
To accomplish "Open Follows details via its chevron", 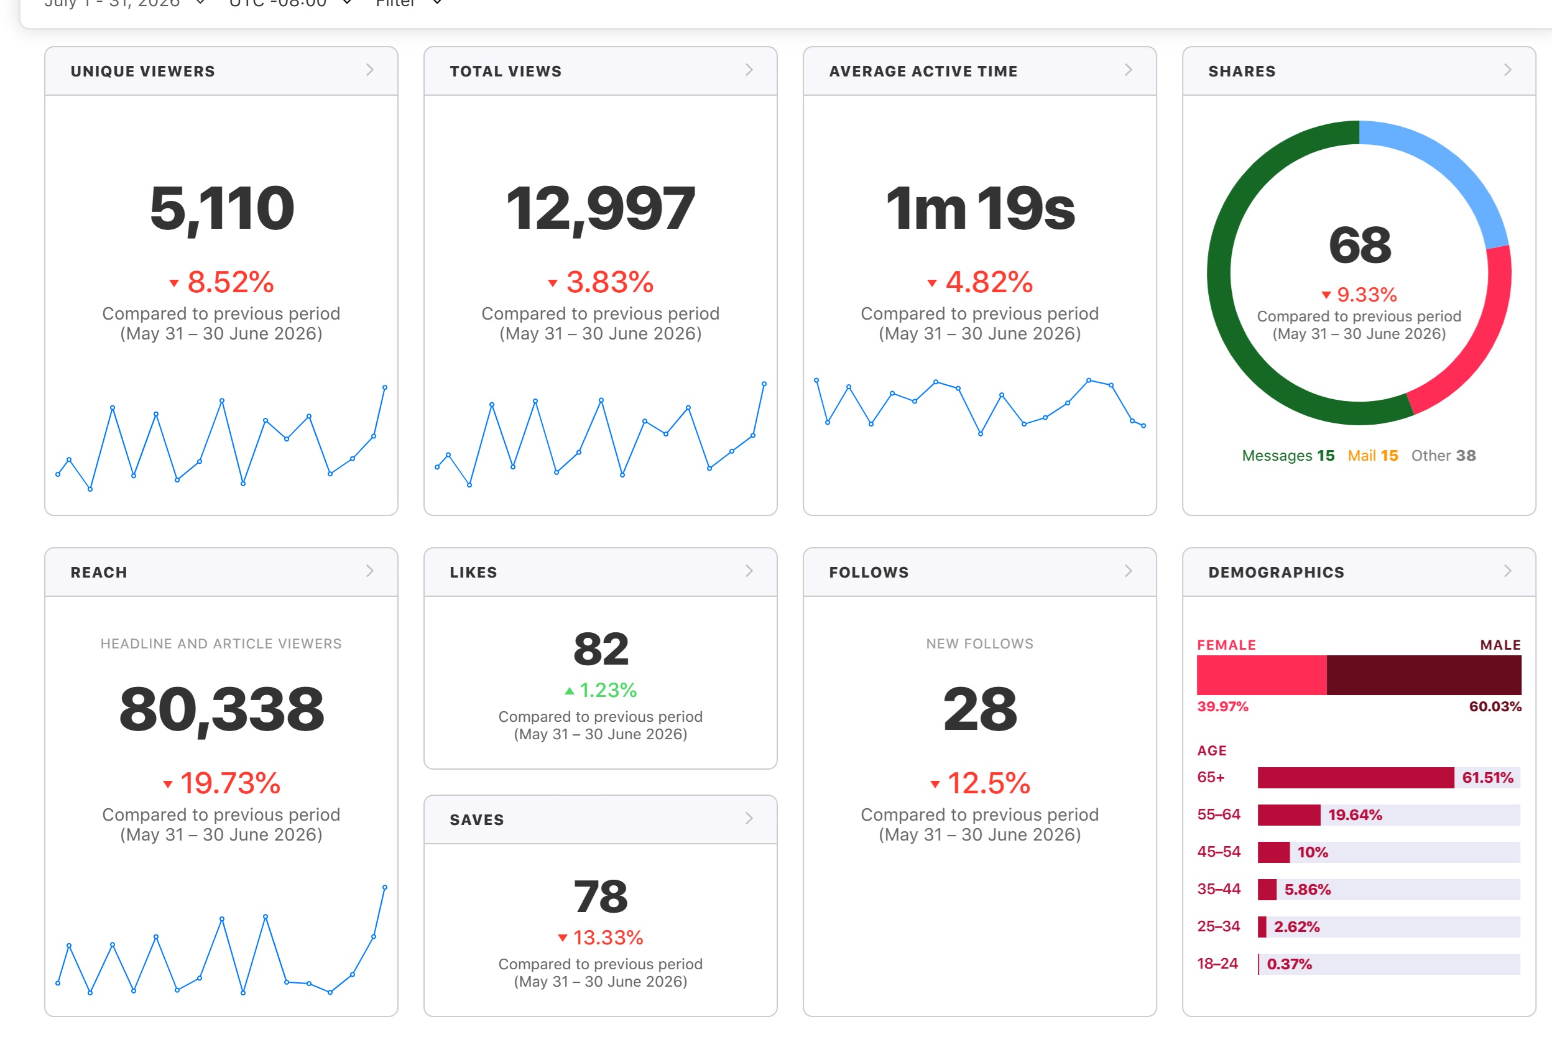I will pos(1129,571).
